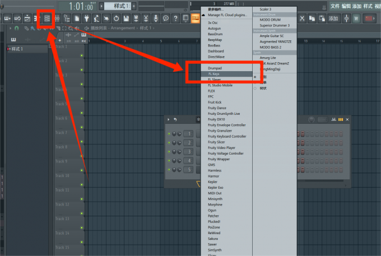Viewport: 381px width, 256px height.
Task: Click the microphone recording icon
Action: pos(156,18)
